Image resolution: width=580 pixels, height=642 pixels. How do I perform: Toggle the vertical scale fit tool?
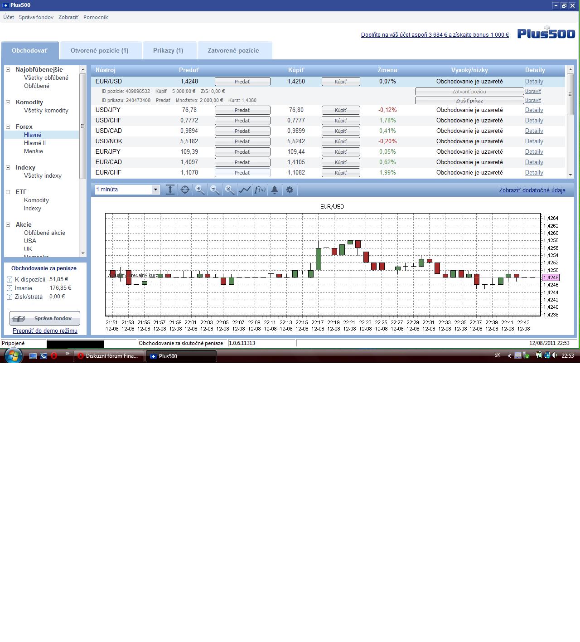[170, 190]
